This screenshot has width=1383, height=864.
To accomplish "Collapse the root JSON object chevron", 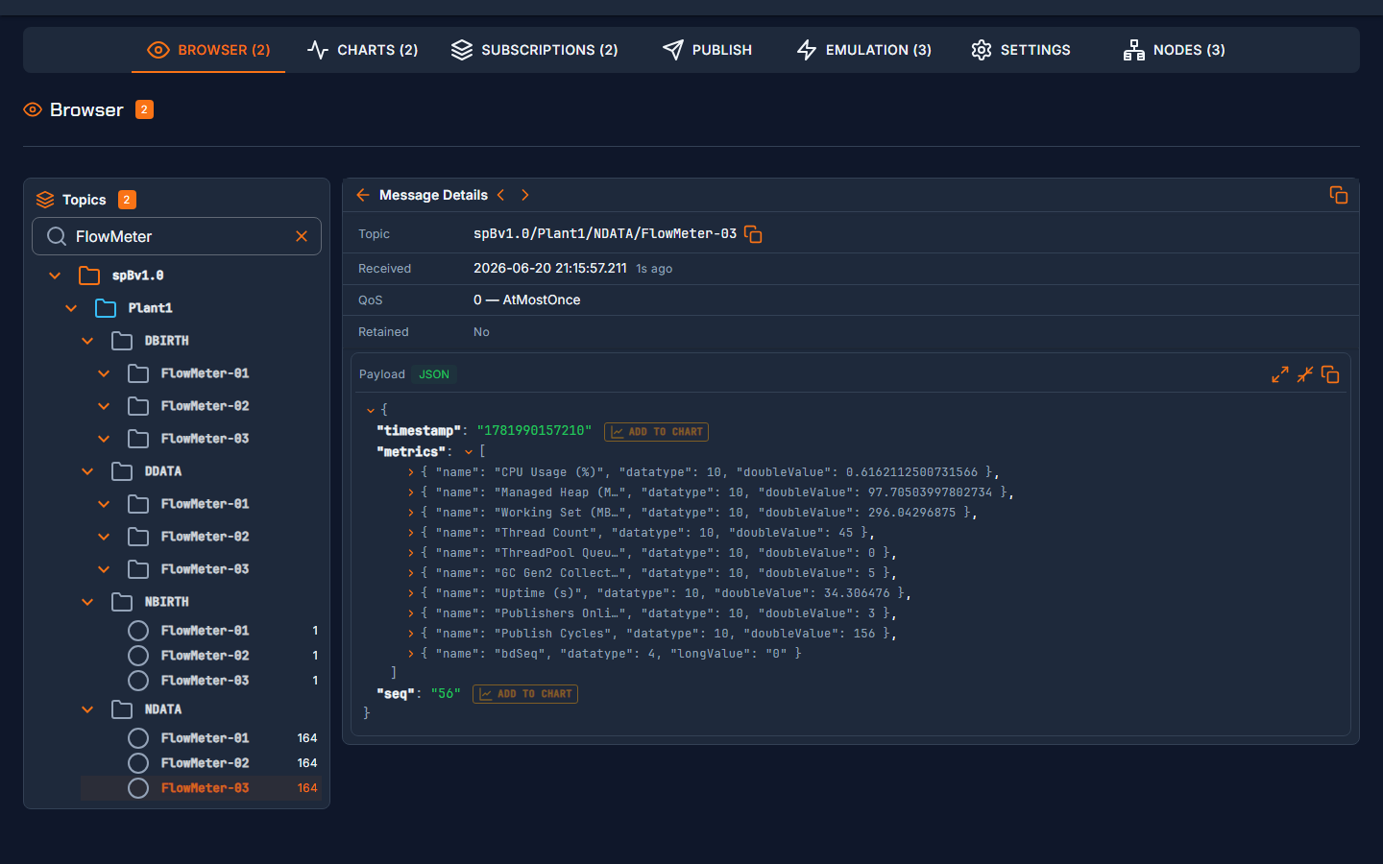I will 371,410.
